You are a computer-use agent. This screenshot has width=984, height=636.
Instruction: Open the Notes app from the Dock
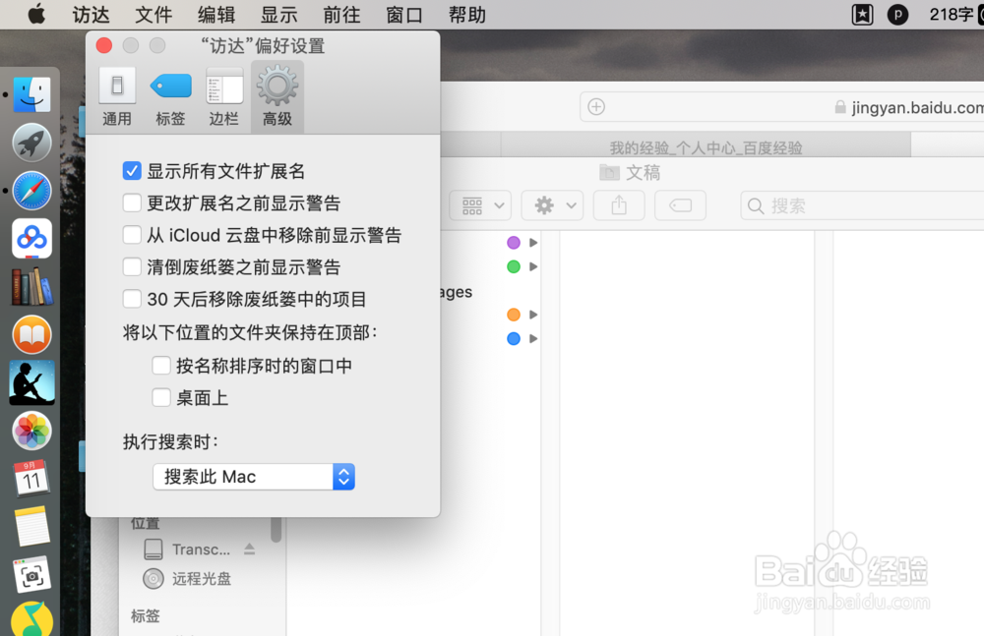click(31, 526)
